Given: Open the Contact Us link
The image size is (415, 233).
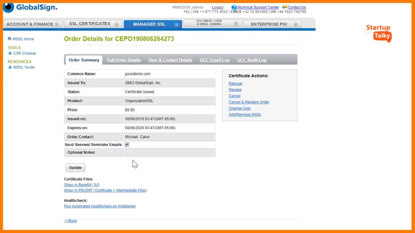Looking at the screenshot, I should coord(297,7).
